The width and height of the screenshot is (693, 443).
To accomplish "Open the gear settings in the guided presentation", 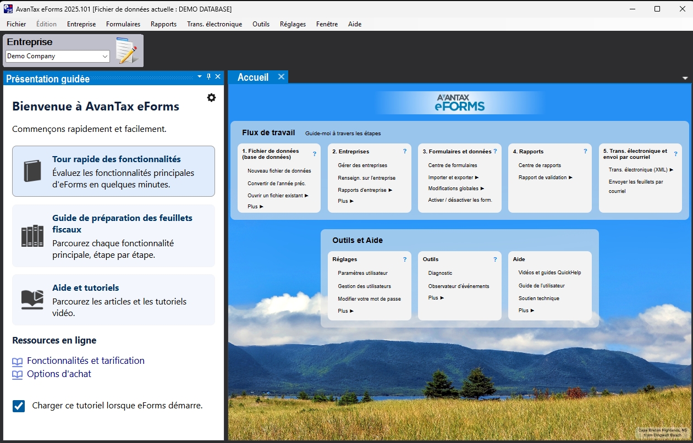I will 211,97.
